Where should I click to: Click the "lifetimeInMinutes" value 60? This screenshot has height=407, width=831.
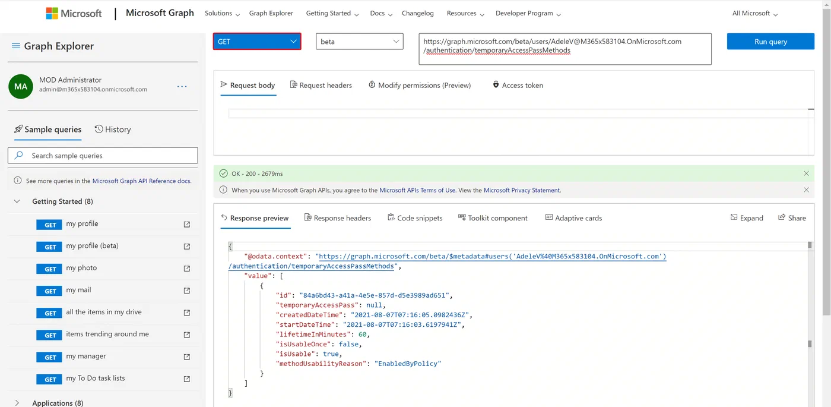click(x=364, y=334)
